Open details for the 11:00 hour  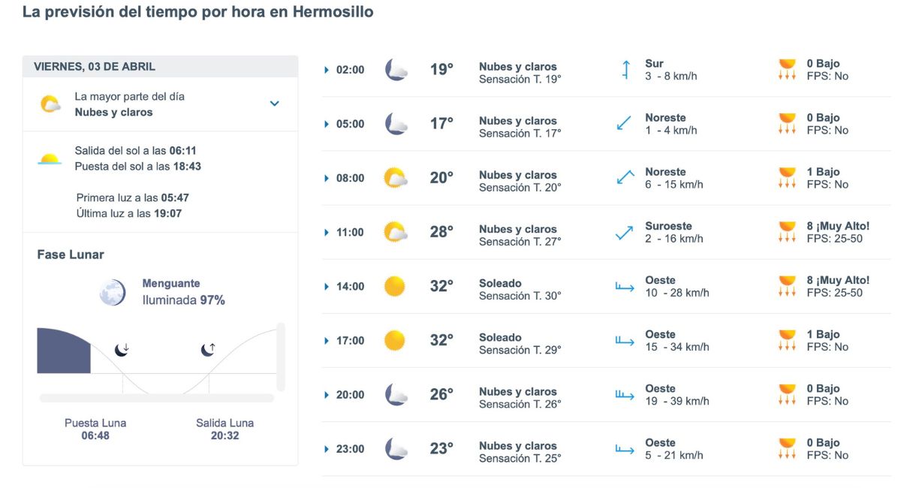coord(326,232)
